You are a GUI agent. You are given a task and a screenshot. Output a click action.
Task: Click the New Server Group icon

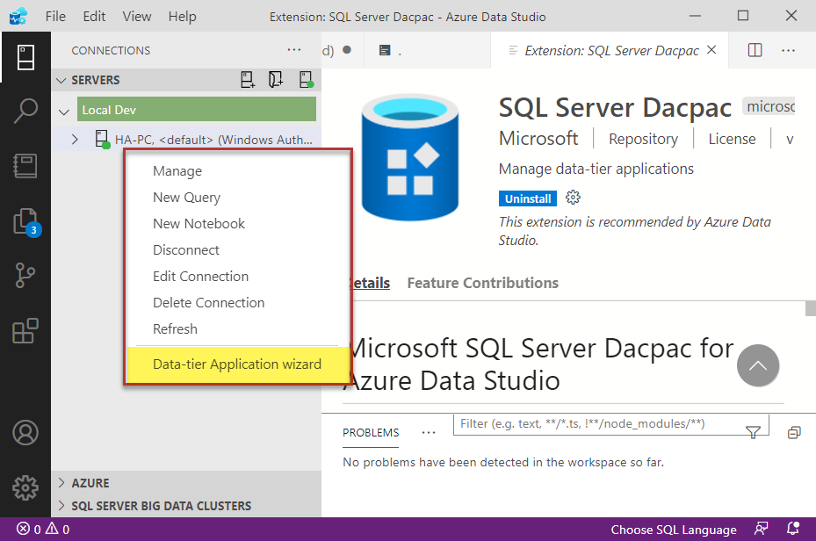pyautogui.click(x=276, y=80)
